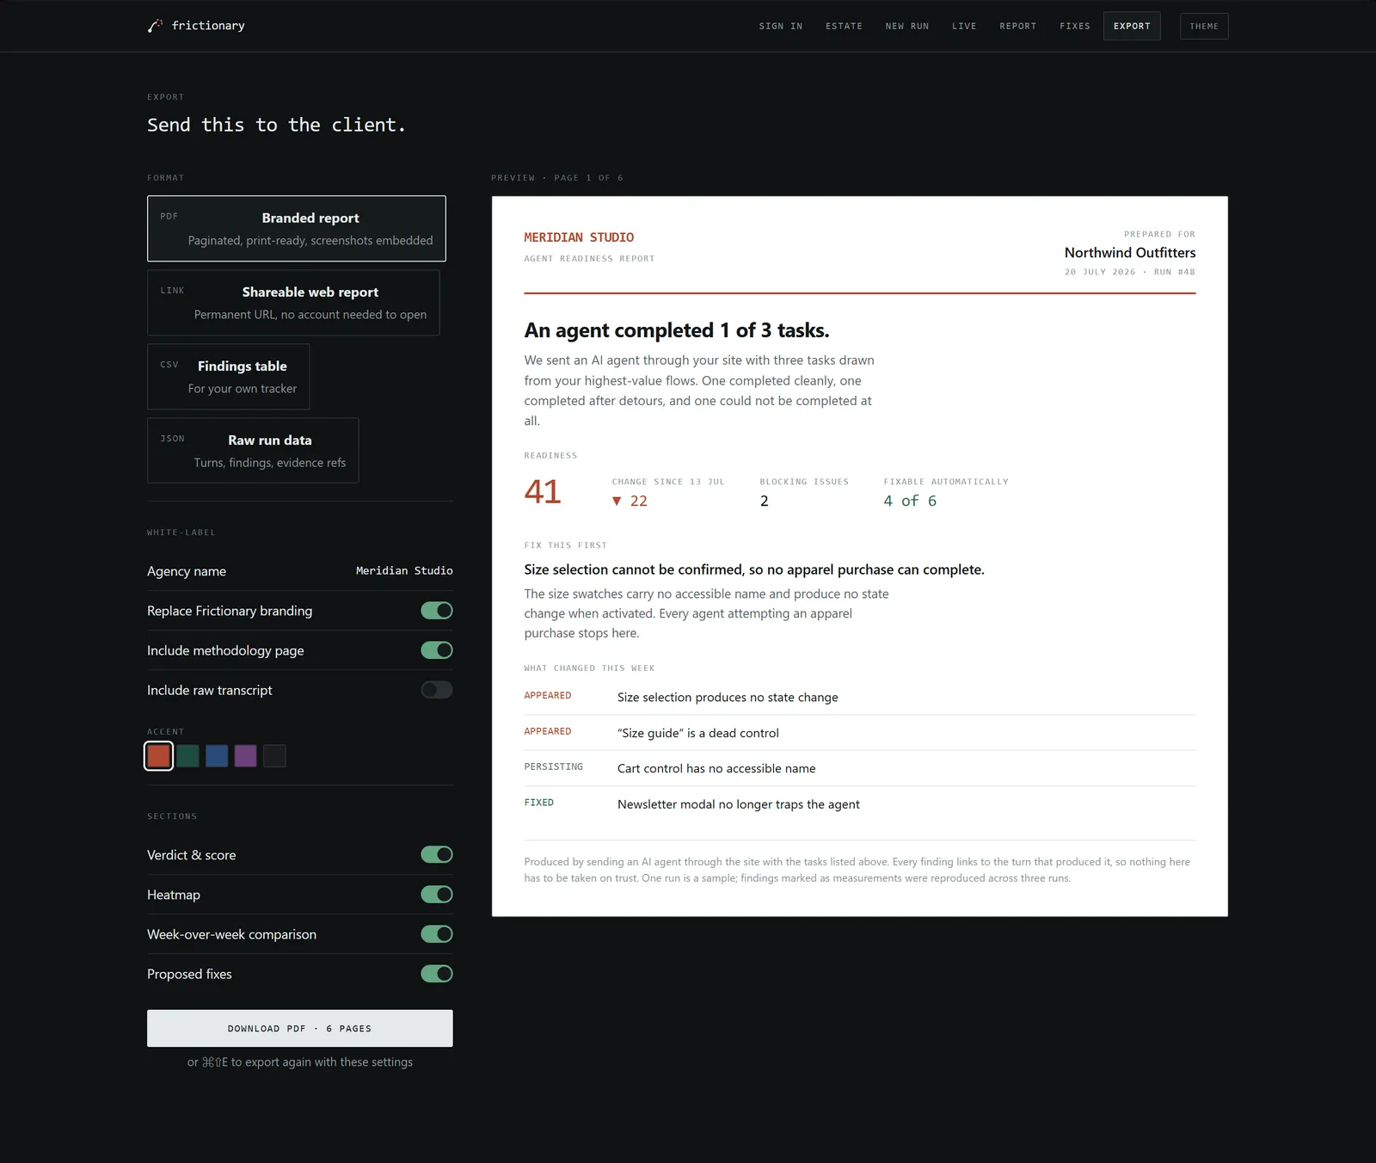
Task: Pick the red-orange accent color
Action: (x=159, y=756)
